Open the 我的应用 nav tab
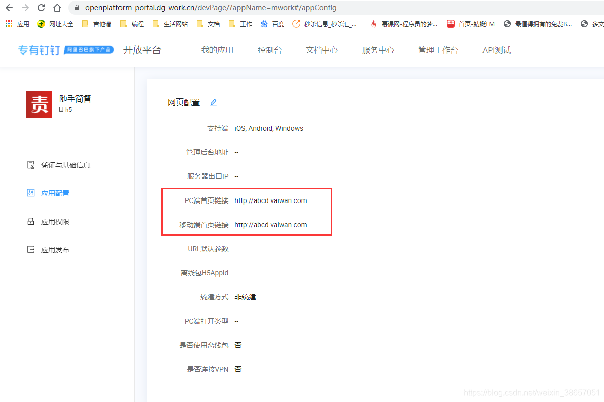 click(x=217, y=50)
